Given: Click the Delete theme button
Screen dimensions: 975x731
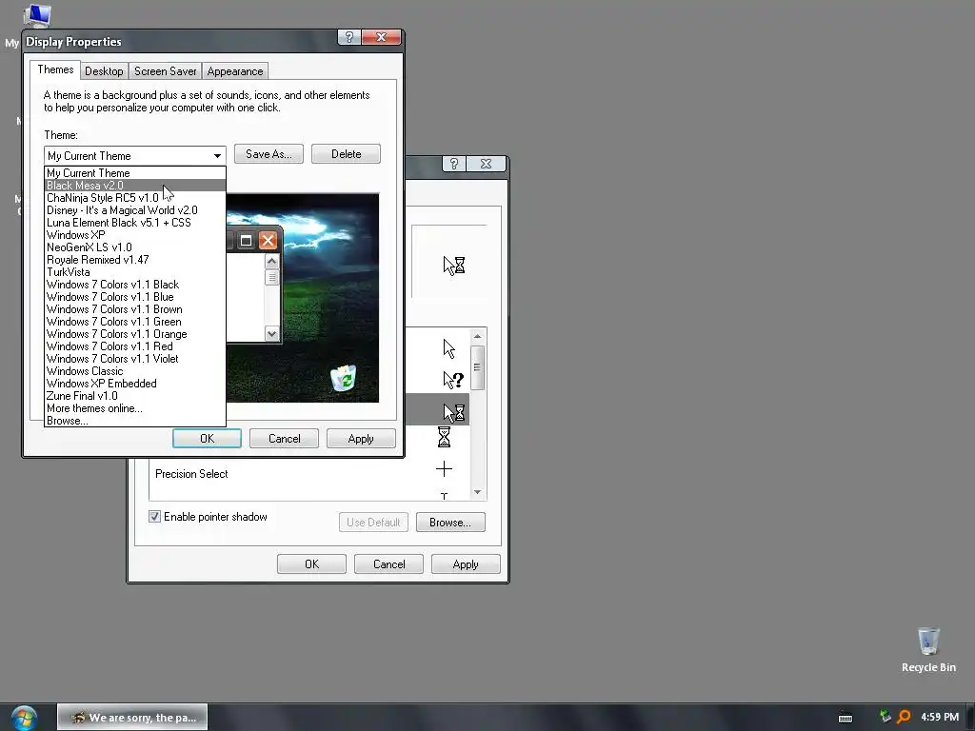Looking at the screenshot, I should click(346, 154).
